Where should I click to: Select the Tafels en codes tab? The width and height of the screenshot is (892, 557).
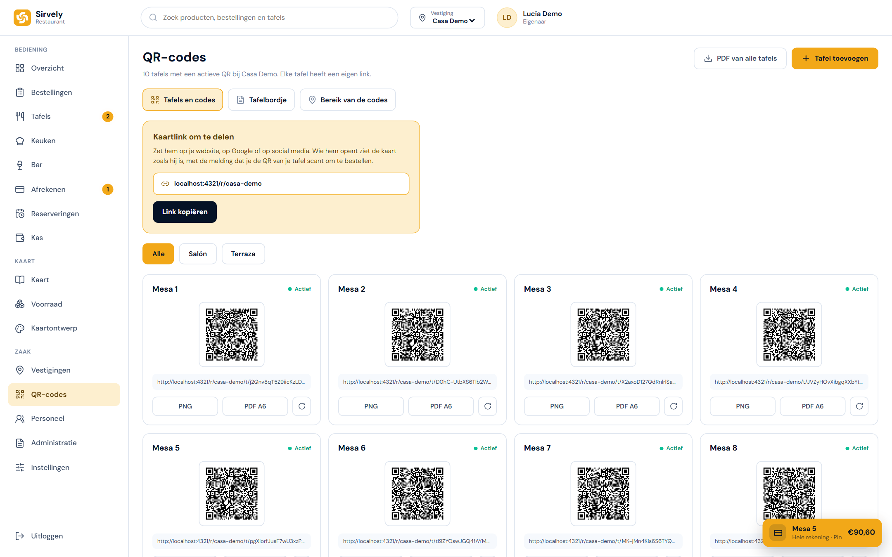(183, 100)
